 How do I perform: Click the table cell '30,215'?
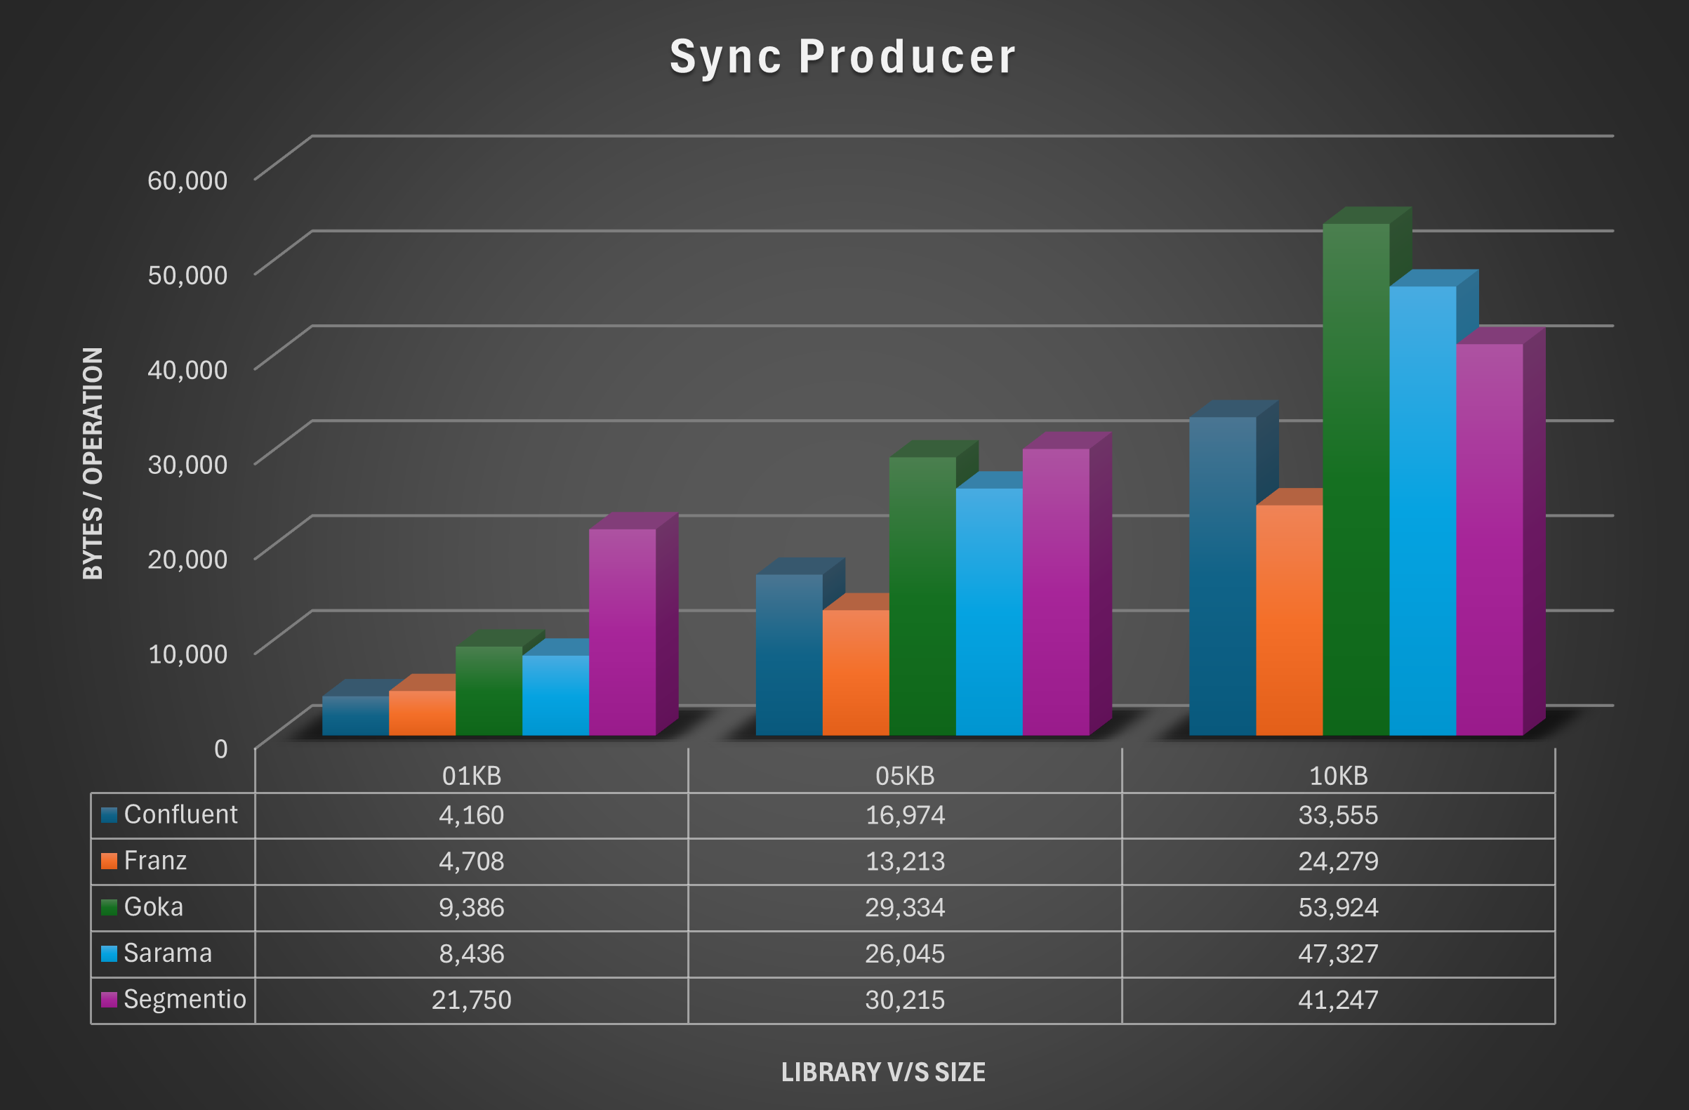[x=905, y=999]
